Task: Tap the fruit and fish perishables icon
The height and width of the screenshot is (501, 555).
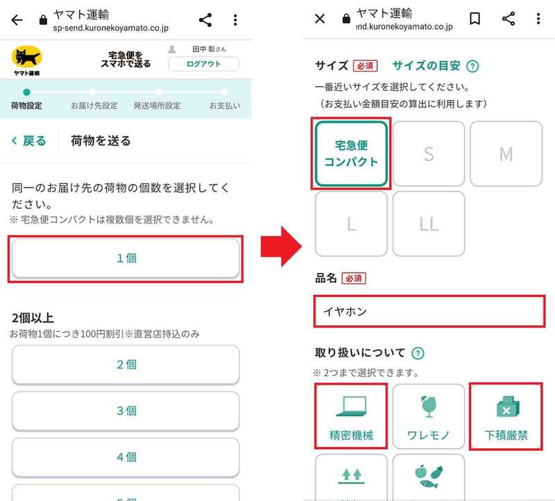Action: click(x=428, y=476)
